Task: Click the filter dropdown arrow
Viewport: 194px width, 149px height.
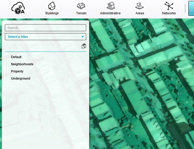Action: (x=83, y=37)
